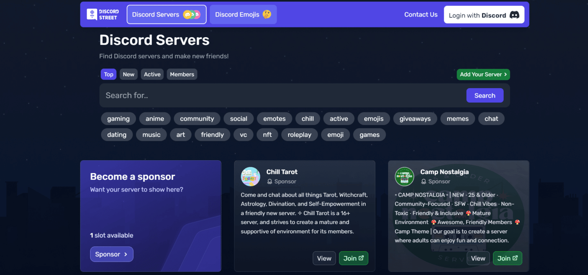Filter by the gaming tag
Viewport: 588px width, 275px height.
tap(118, 119)
